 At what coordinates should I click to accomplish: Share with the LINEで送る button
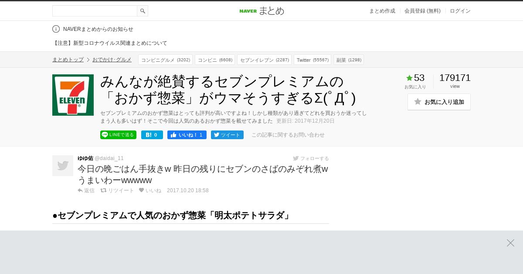click(x=118, y=135)
